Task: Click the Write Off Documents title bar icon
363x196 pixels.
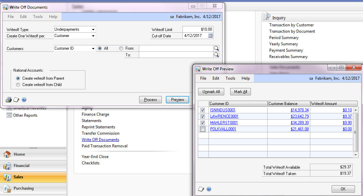Action: (x=5, y=7)
